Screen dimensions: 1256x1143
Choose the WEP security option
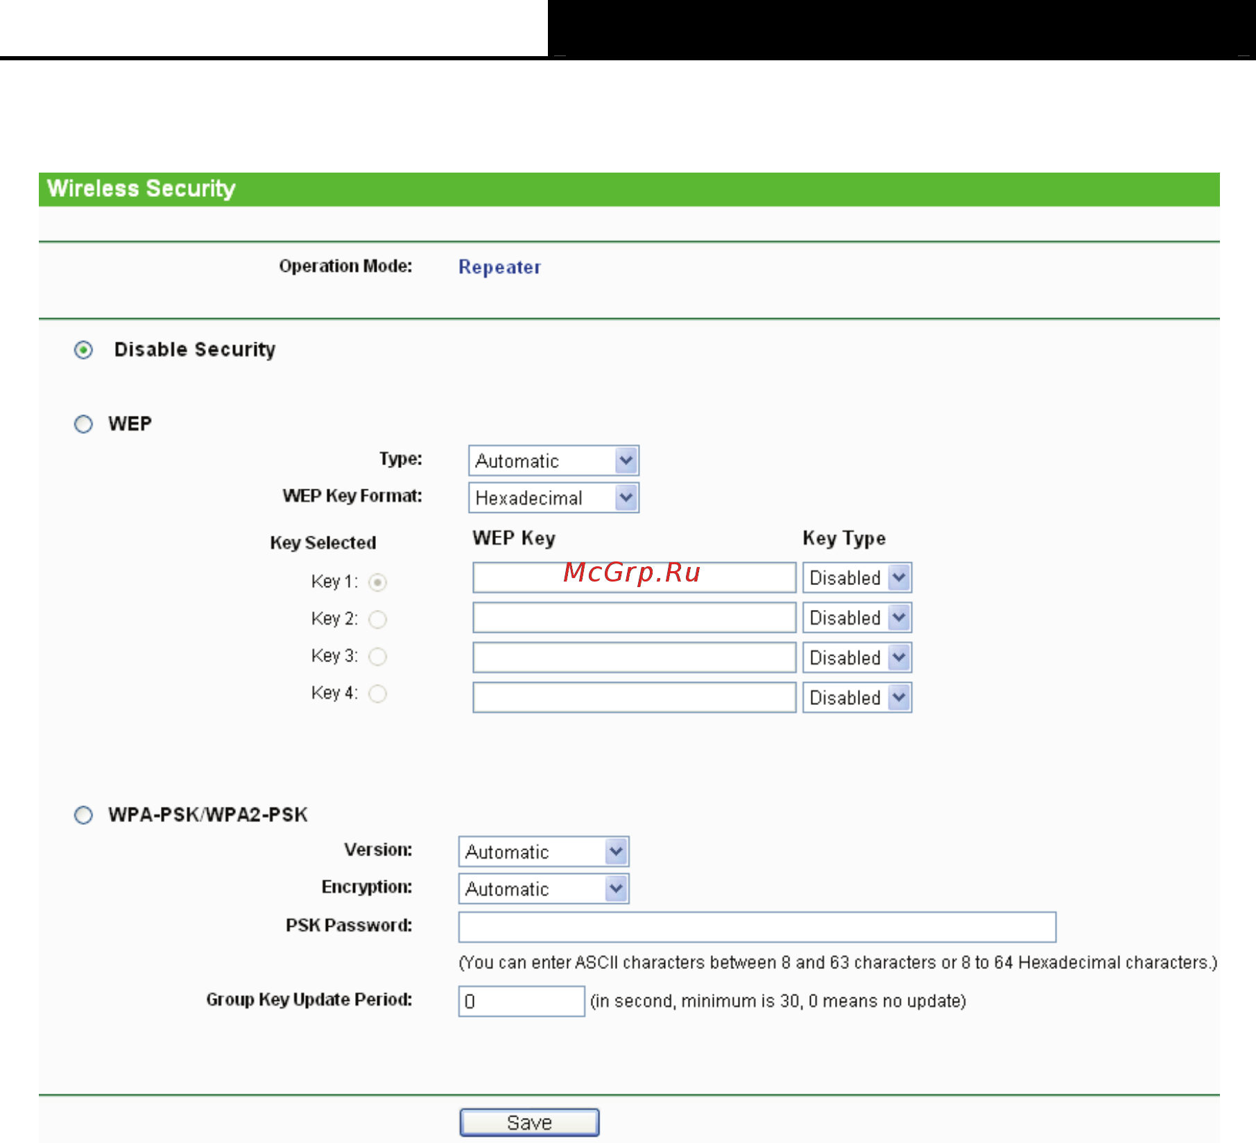[x=83, y=424]
